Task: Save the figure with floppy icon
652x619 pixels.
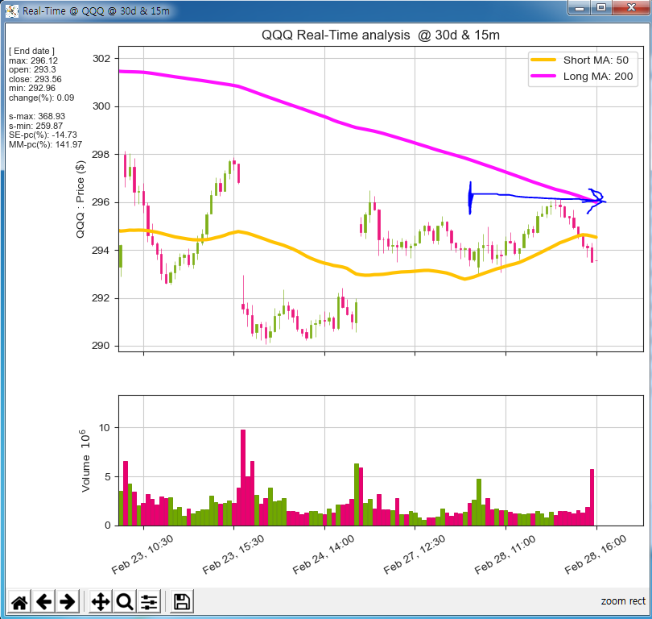Action: (182, 601)
